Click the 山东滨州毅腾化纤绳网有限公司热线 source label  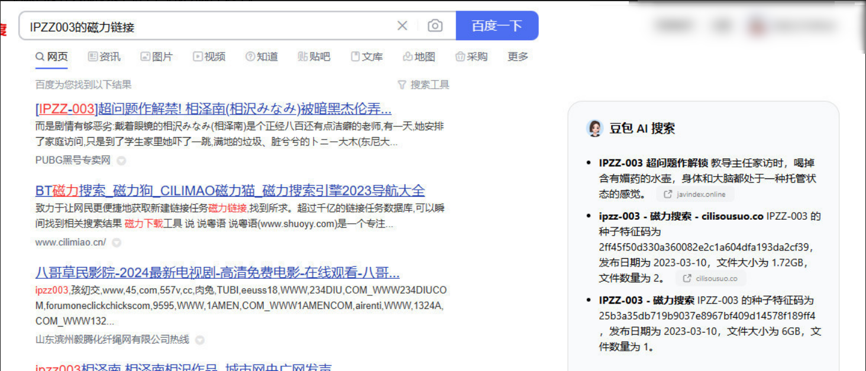[112, 340]
